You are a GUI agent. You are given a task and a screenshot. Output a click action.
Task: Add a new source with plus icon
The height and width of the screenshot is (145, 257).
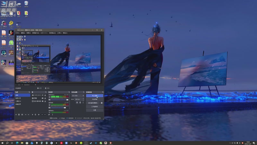(32, 115)
